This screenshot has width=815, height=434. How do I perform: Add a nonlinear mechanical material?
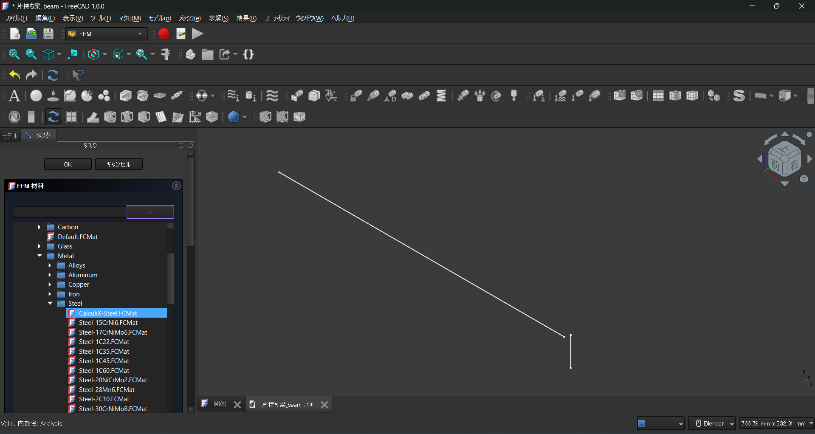click(70, 96)
